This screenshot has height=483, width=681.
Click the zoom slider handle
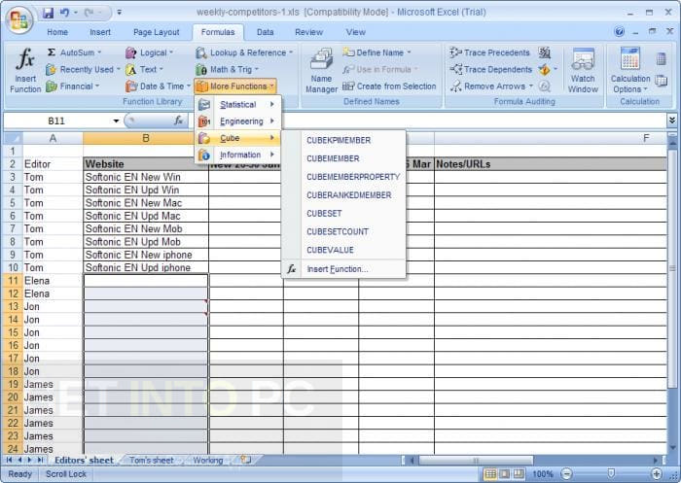611,473
